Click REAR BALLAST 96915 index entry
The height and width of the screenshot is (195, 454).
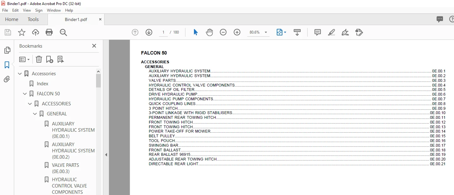(169, 155)
